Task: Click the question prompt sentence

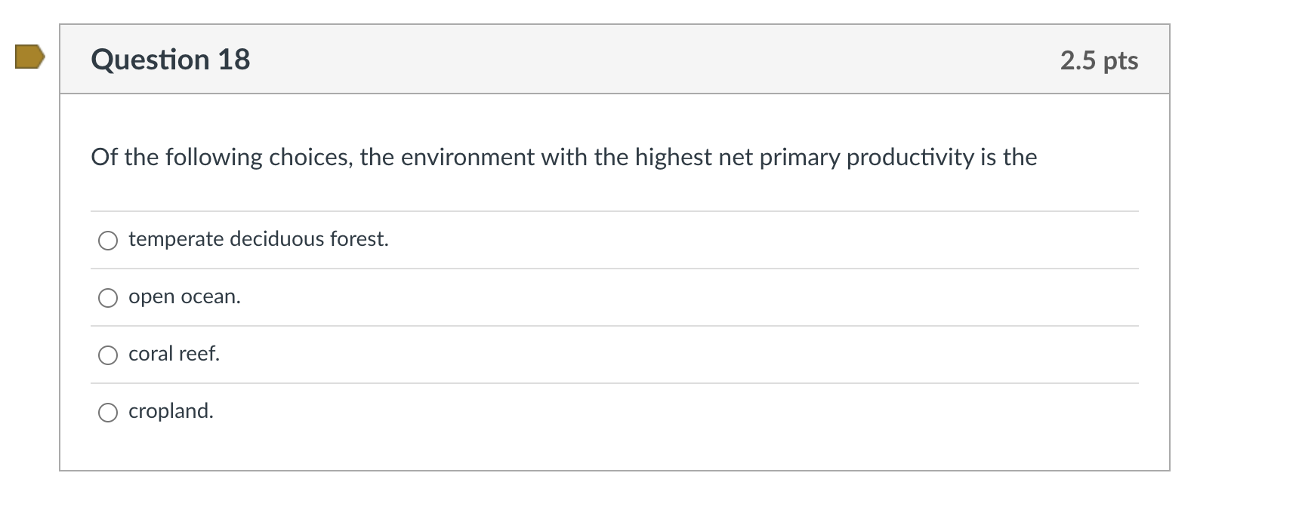Action: [563, 157]
